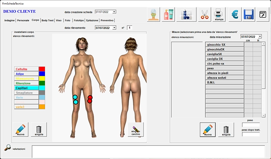The image size is (271, 159).
Task: Select the varie3 blemish type button
Action: click(x=26, y=107)
